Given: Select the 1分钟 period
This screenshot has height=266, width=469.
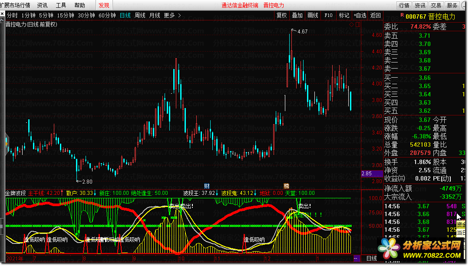Looking at the screenshot, I should tap(28, 15).
